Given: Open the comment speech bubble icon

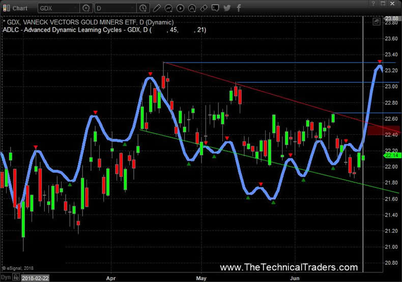Looking at the screenshot, I should tap(215, 8).
